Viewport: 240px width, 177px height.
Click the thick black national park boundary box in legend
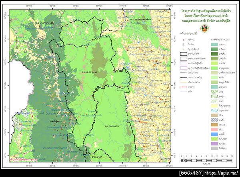click(x=184, y=54)
